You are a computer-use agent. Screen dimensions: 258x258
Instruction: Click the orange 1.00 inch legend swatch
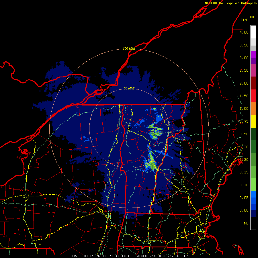[253, 109]
